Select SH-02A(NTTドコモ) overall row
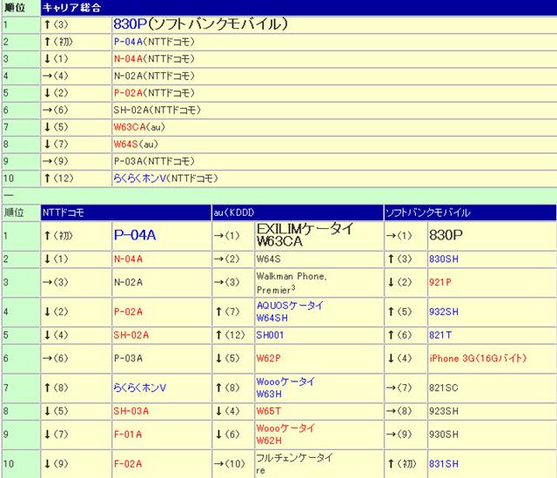The image size is (557, 478). click(157, 111)
